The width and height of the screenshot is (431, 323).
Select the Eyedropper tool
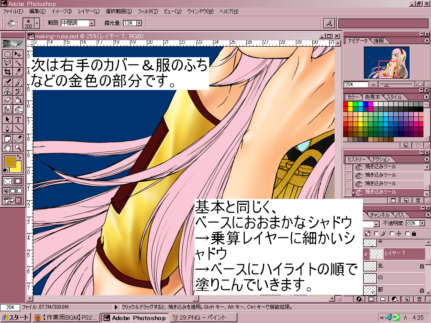(18, 138)
